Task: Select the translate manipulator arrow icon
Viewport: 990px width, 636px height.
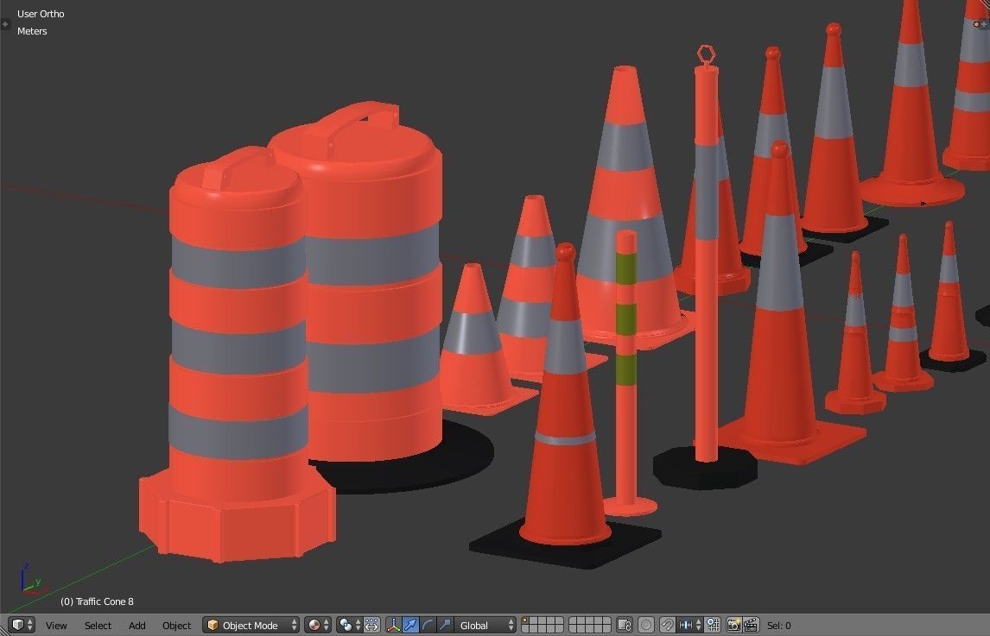Action: (411, 625)
